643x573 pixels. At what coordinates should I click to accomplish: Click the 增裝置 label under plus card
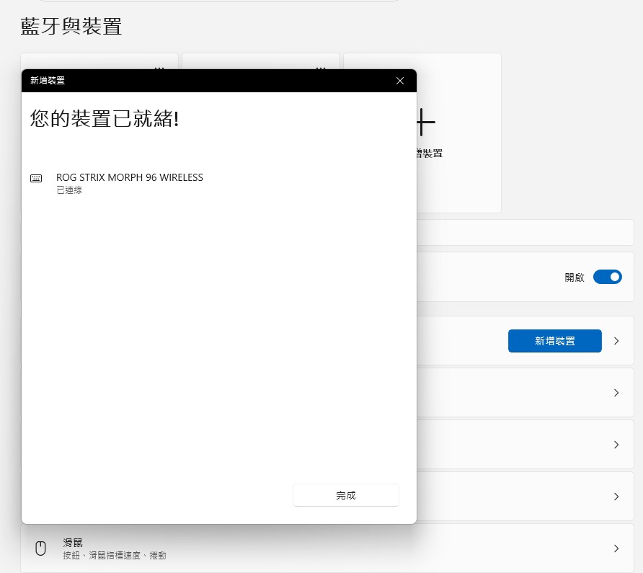pyautogui.click(x=430, y=154)
